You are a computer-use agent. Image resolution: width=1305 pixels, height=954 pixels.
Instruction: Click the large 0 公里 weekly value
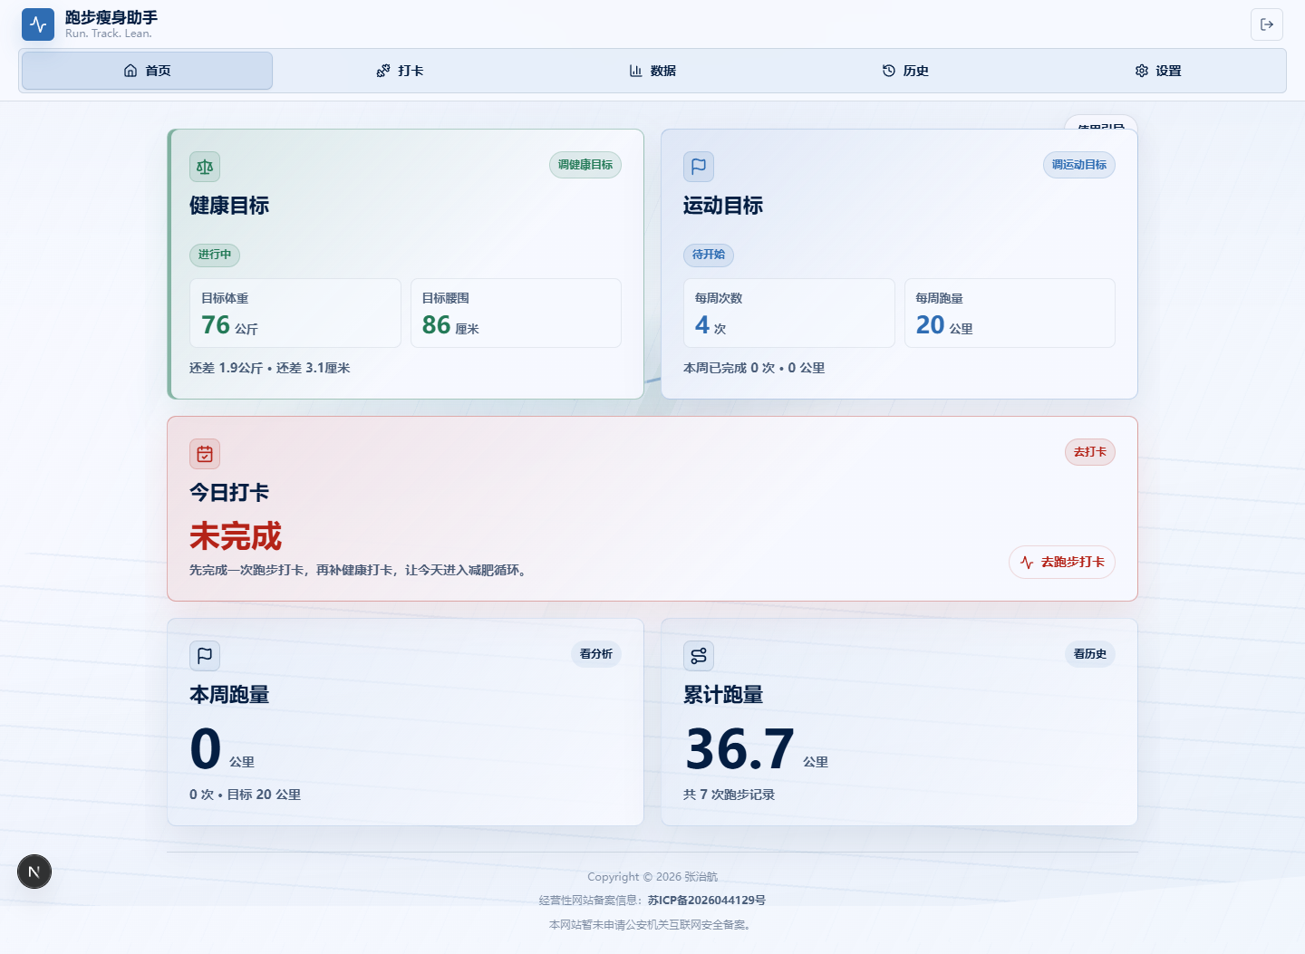coord(222,749)
